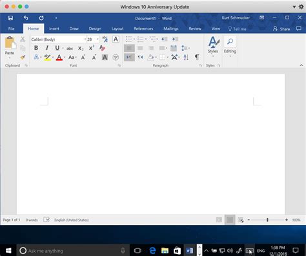Apply the red font color

coord(59,58)
